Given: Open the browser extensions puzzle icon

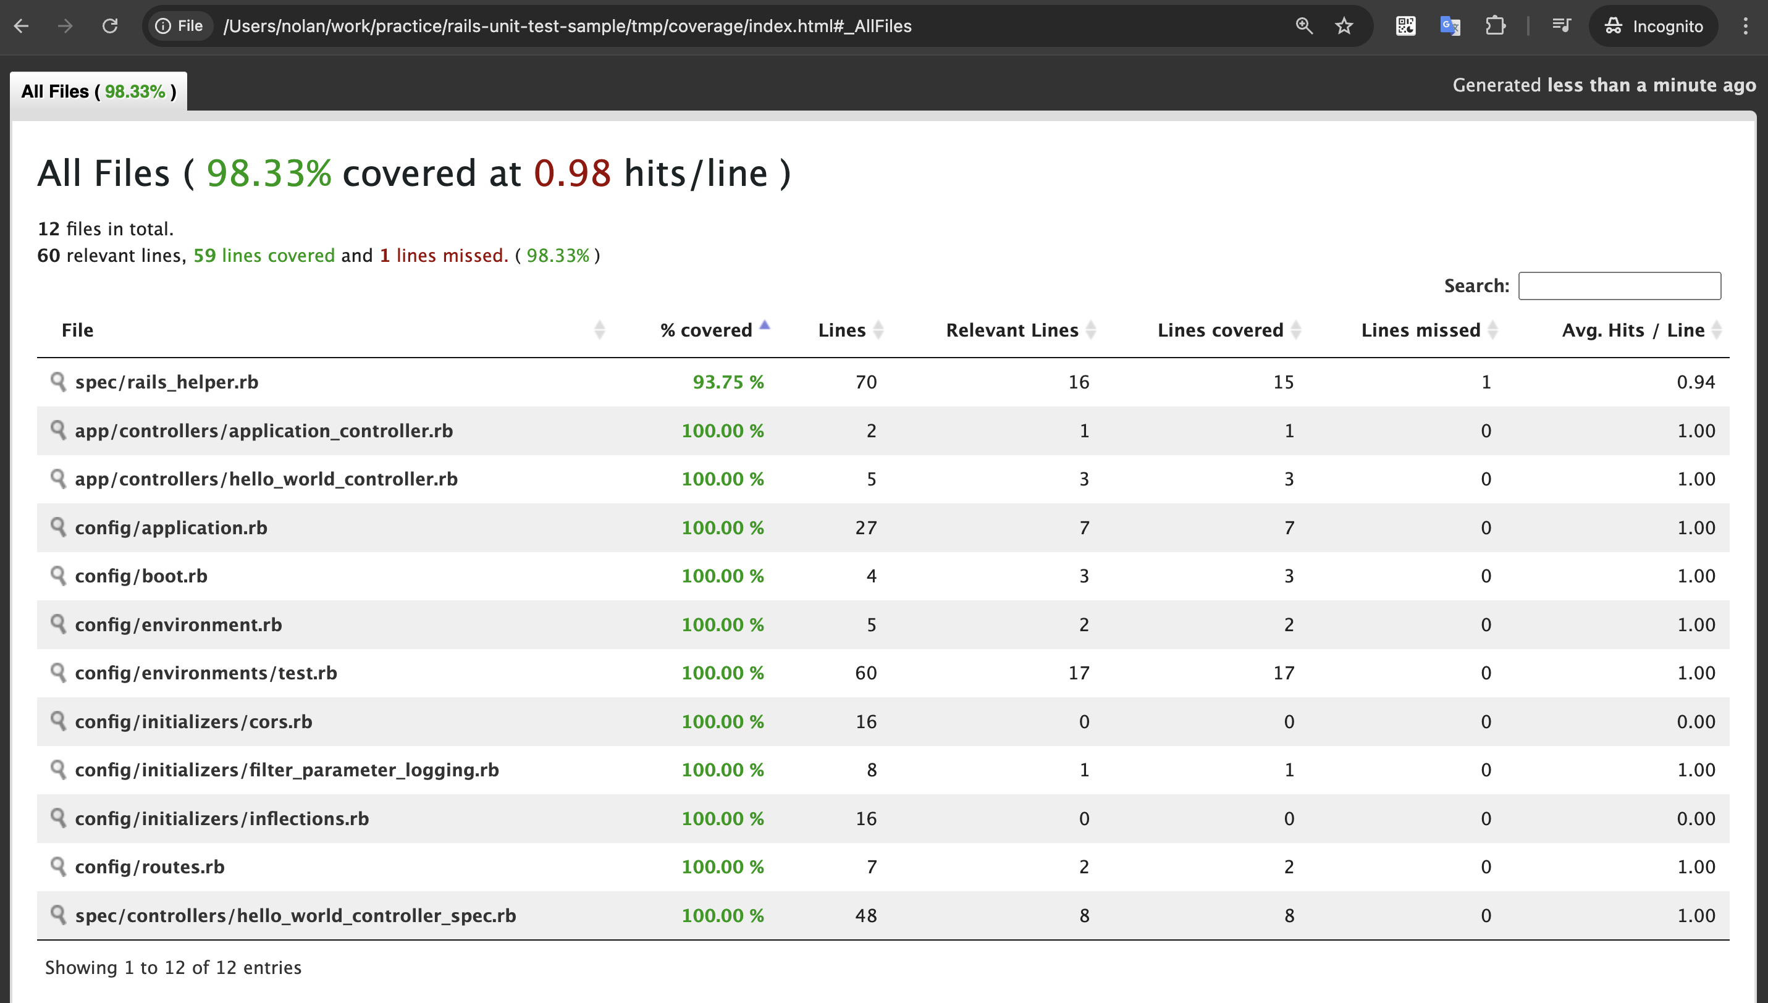Looking at the screenshot, I should [x=1494, y=26].
